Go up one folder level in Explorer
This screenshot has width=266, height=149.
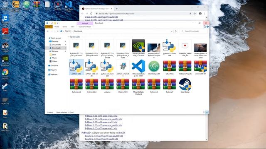(x=58, y=31)
